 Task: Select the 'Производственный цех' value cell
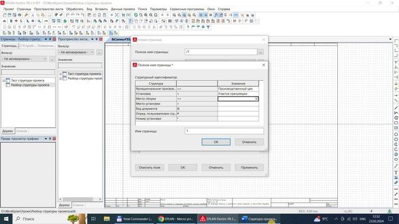[x=238, y=89]
